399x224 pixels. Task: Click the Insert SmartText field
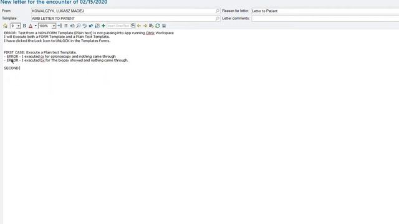(x=118, y=26)
